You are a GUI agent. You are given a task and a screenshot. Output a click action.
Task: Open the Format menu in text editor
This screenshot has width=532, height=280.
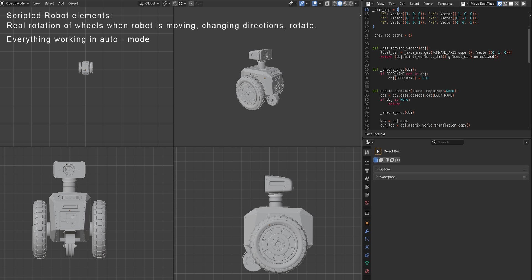[x=428, y=4]
